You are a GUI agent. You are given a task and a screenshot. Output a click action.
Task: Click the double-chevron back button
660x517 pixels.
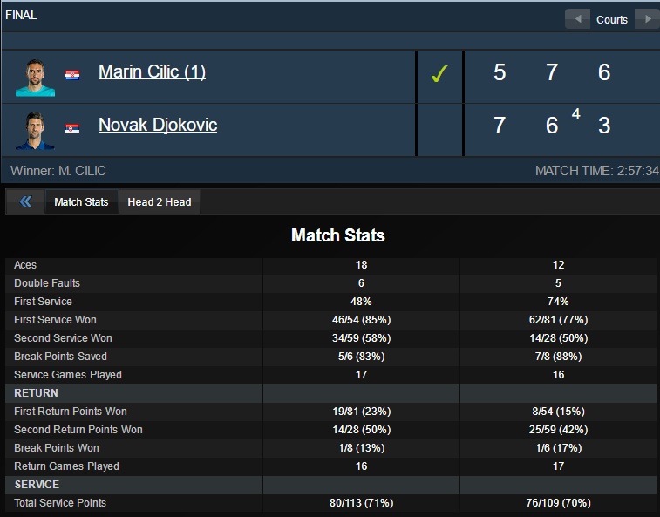point(25,202)
